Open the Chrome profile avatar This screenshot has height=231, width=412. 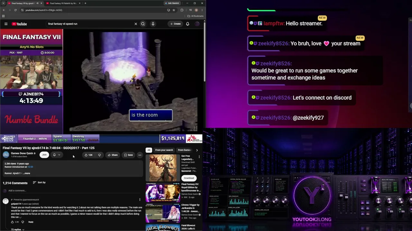pos(196,10)
